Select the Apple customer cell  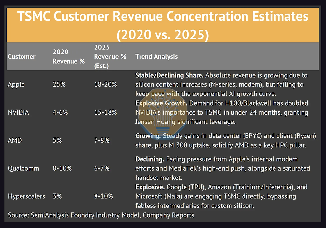pyautogui.click(x=16, y=84)
